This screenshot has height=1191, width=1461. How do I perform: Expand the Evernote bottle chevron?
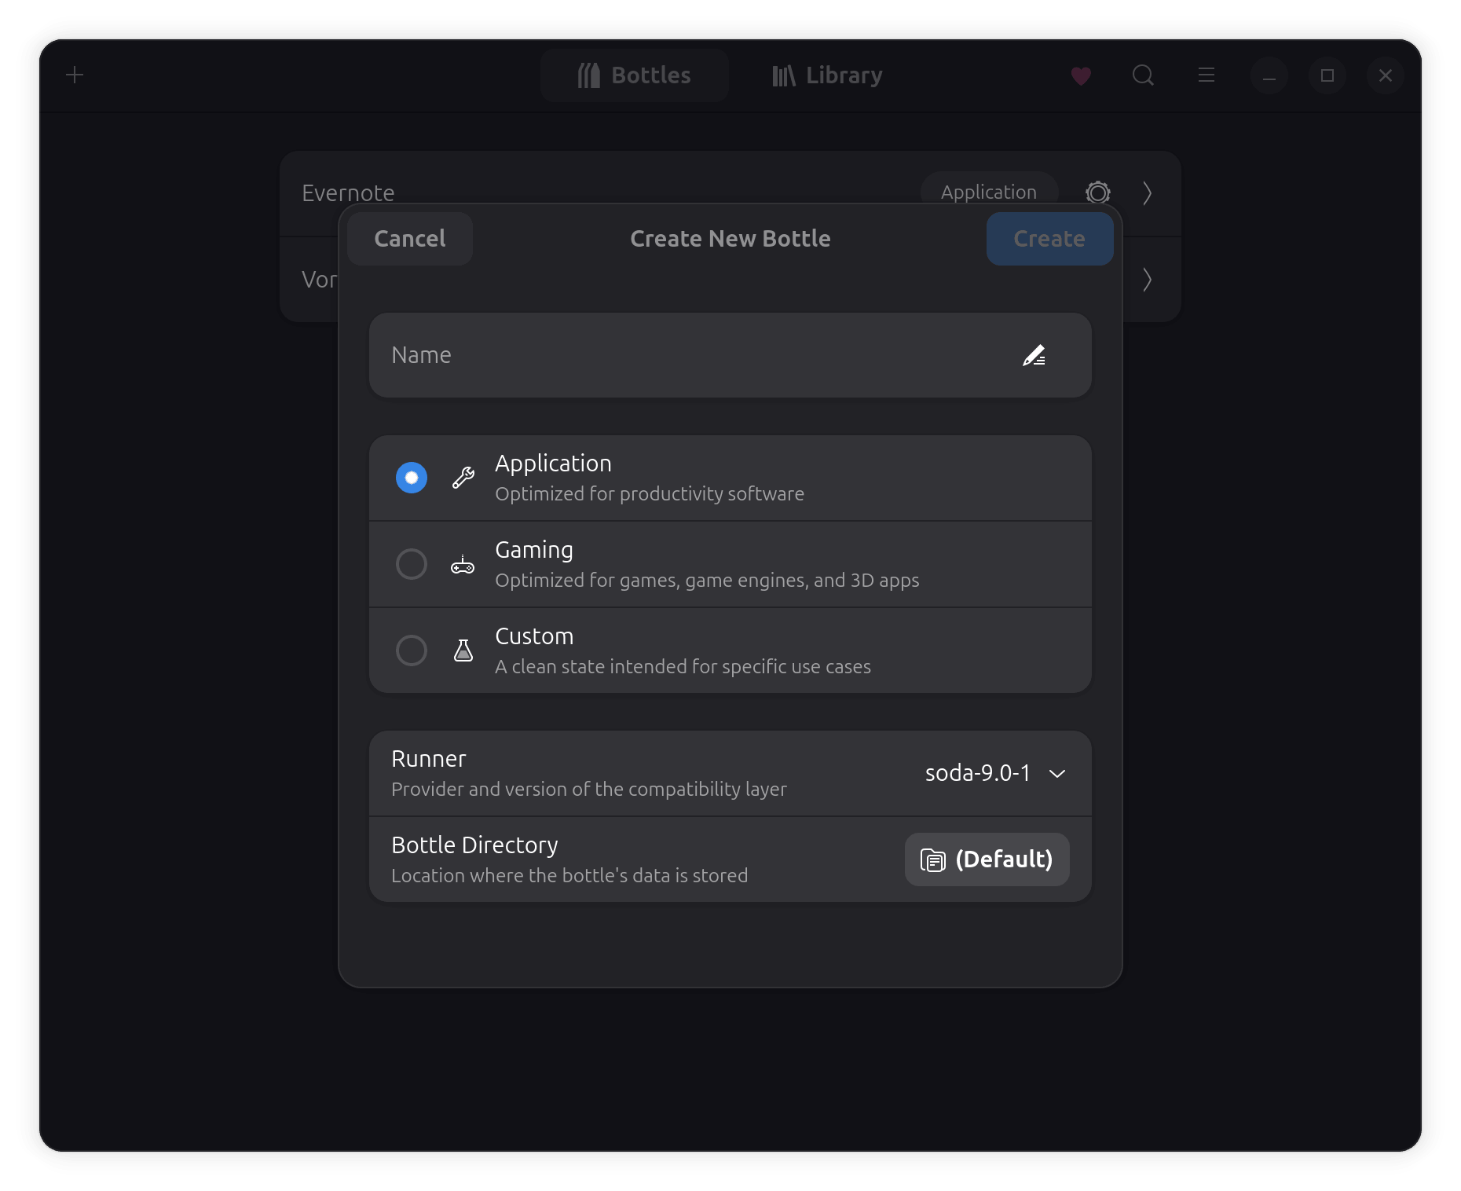point(1147,193)
